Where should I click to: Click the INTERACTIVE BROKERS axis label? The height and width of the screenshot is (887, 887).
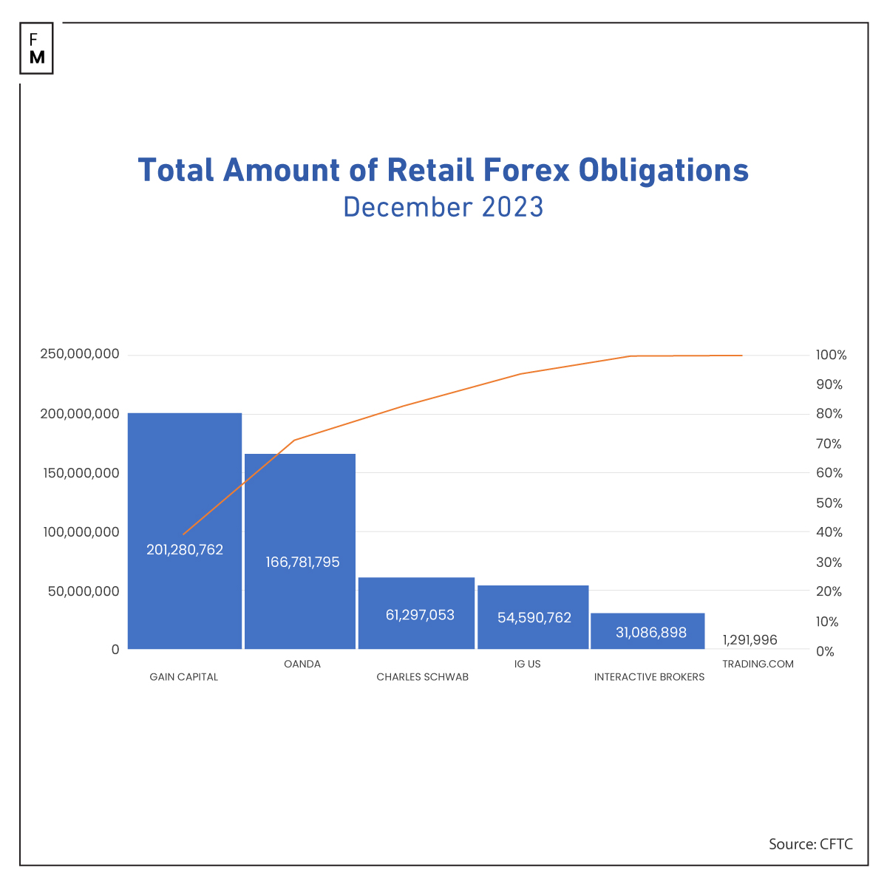[649, 677]
